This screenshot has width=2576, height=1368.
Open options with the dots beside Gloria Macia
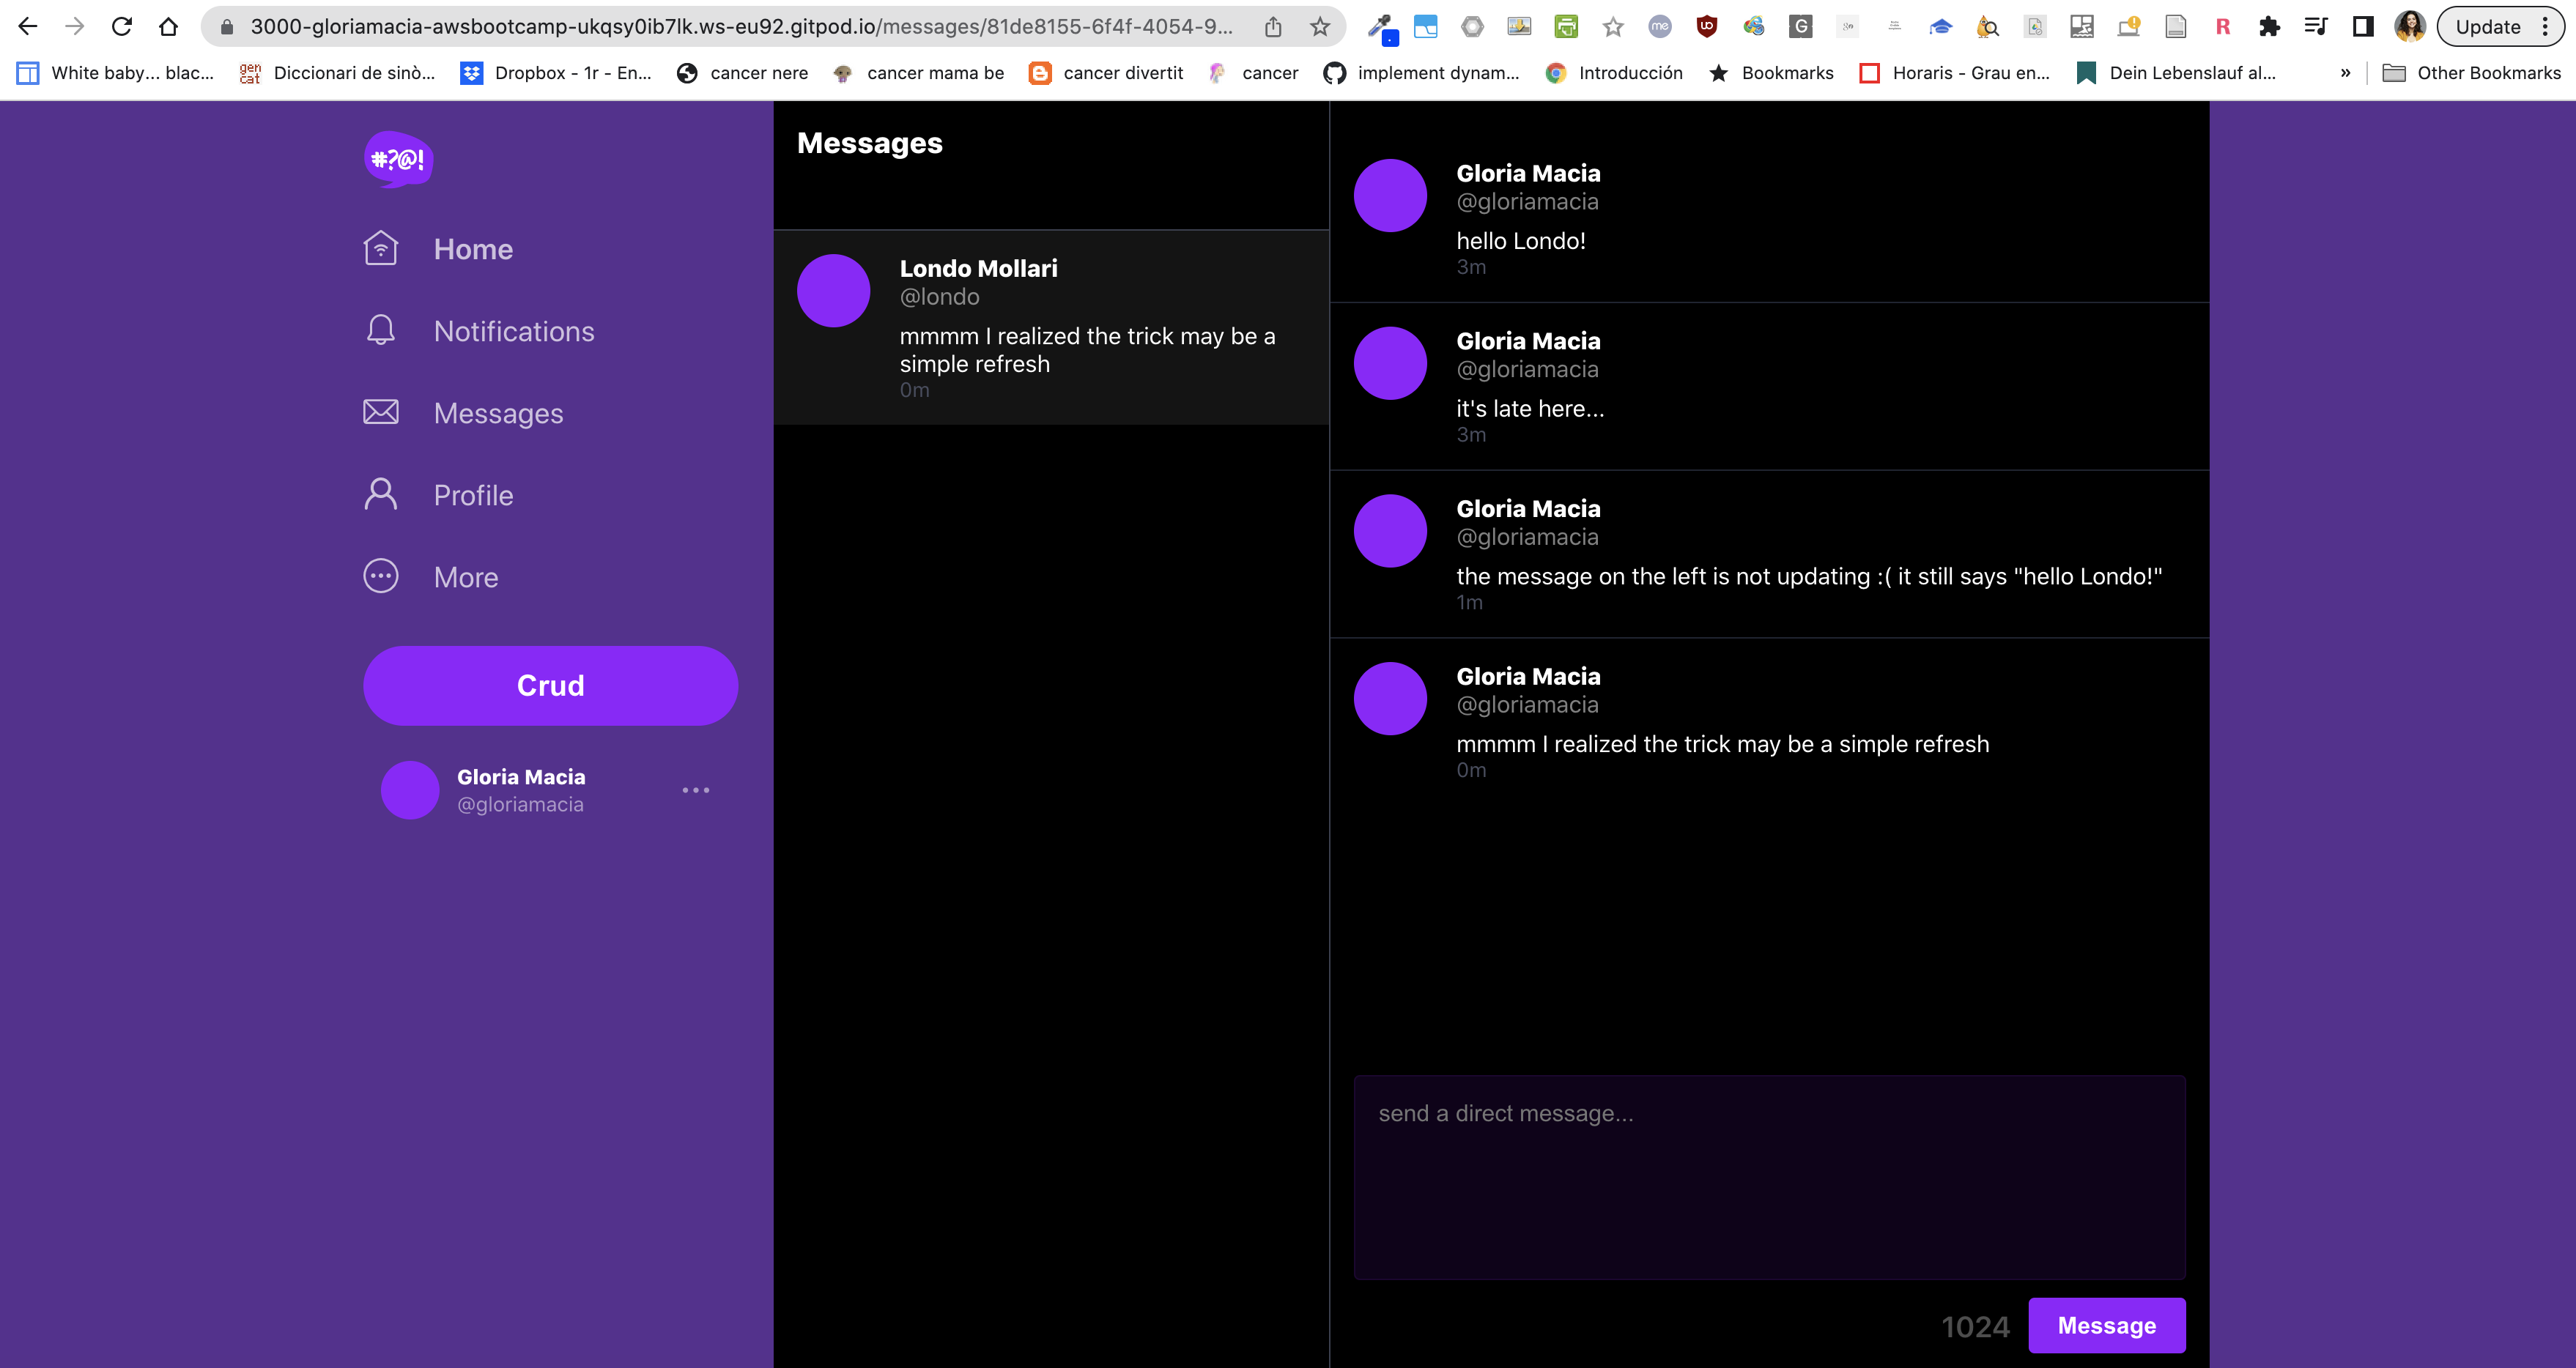click(697, 789)
